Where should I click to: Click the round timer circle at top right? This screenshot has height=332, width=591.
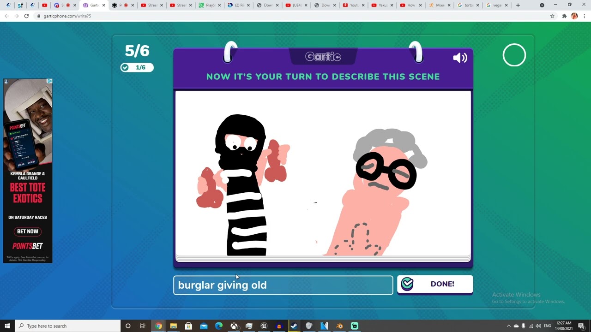click(514, 55)
